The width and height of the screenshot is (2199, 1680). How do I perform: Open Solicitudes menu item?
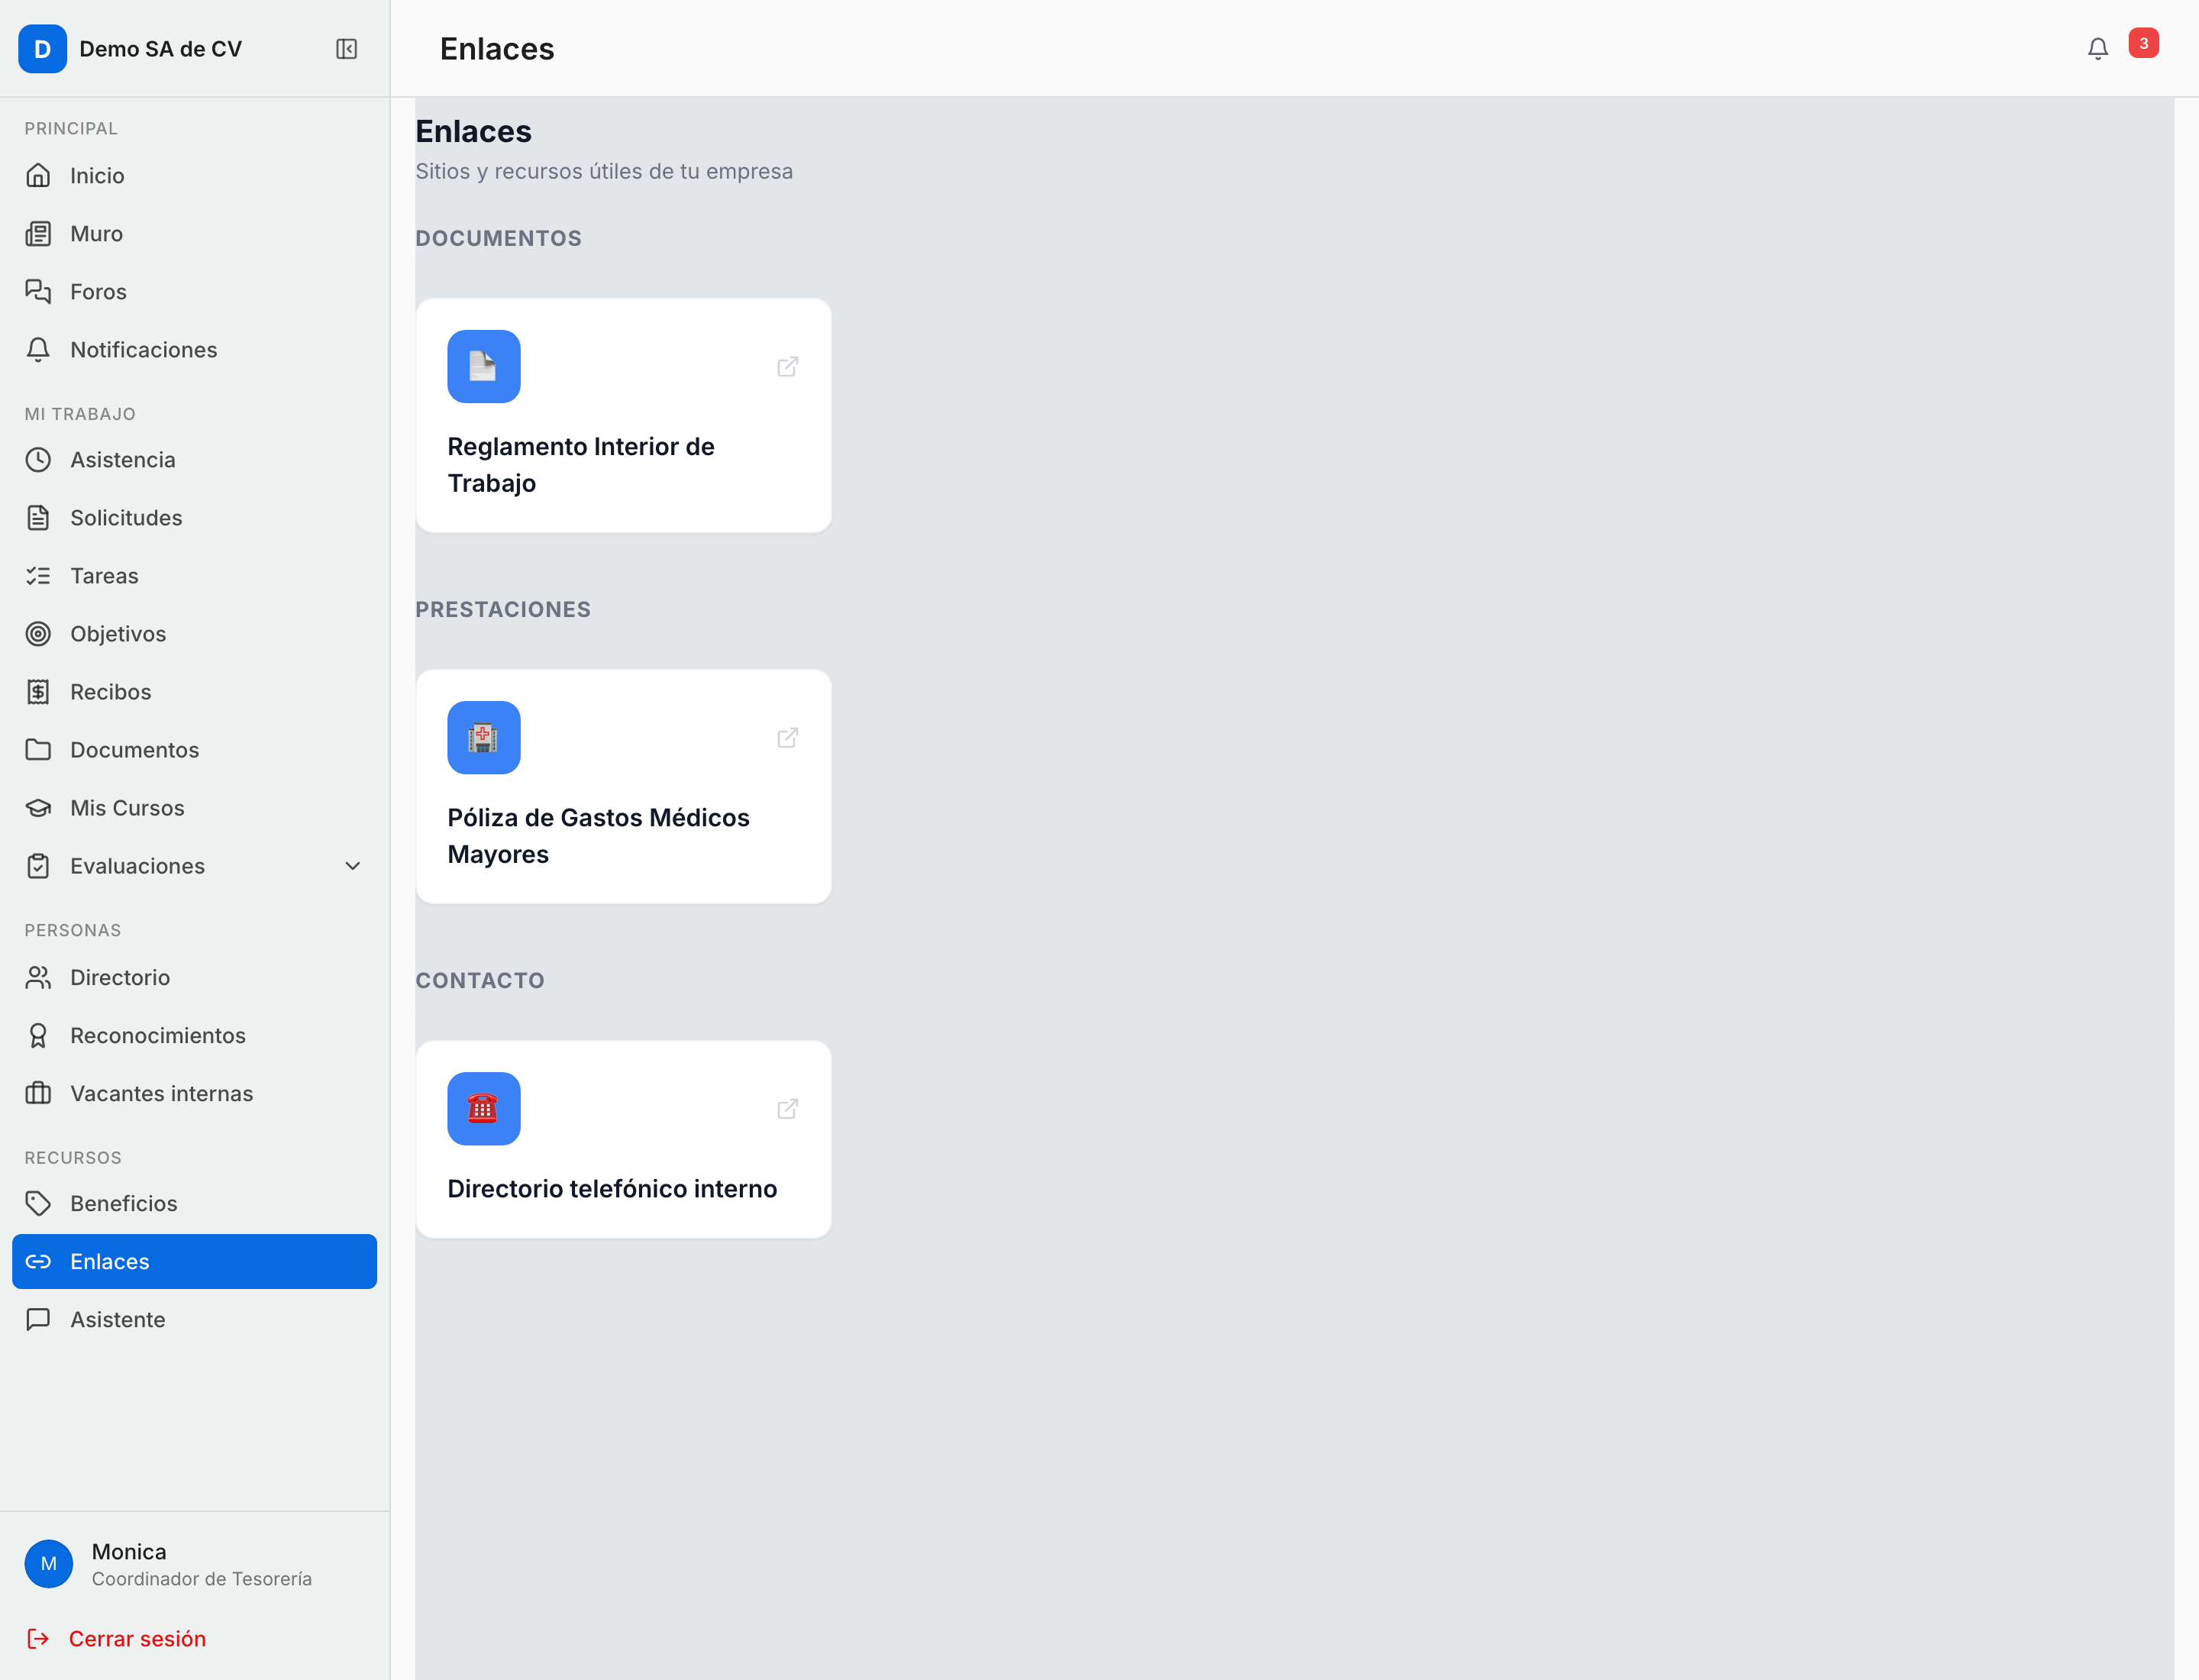click(x=195, y=518)
